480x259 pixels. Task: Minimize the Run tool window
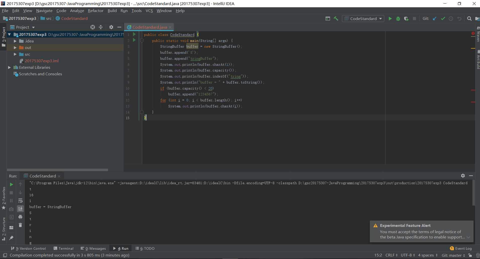point(471,176)
